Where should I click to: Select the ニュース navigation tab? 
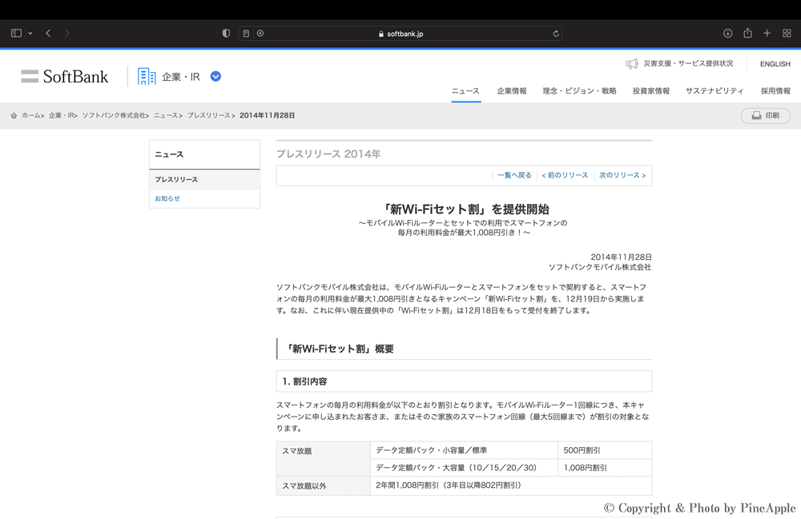[x=465, y=91]
